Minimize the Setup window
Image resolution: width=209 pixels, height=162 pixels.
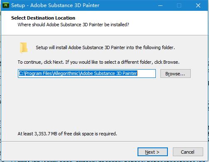pyautogui.click(x=160, y=5)
